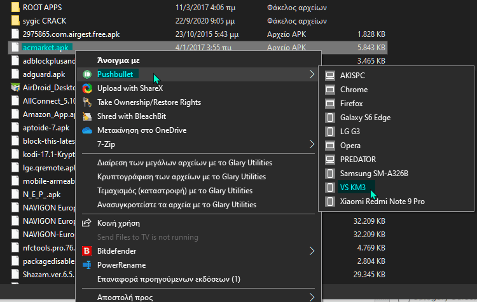The width and height of the screenshot is (477, 302).
Task: Expand the 7-Zip submenu arrow
Action: pos(312,144)
